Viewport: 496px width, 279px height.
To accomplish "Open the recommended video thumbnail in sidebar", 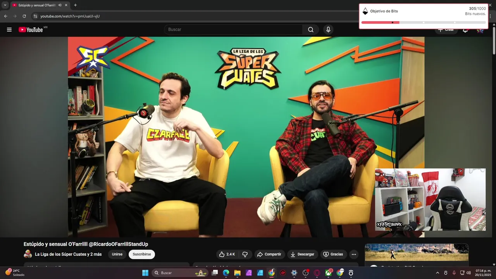I will click(x=417, y=252).
